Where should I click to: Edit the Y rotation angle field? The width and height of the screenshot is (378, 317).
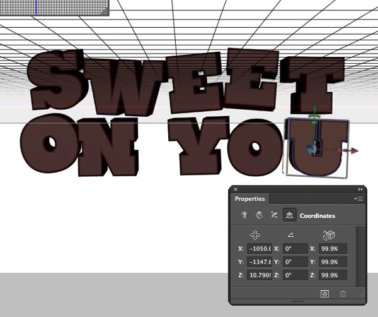tap(295, 262)
